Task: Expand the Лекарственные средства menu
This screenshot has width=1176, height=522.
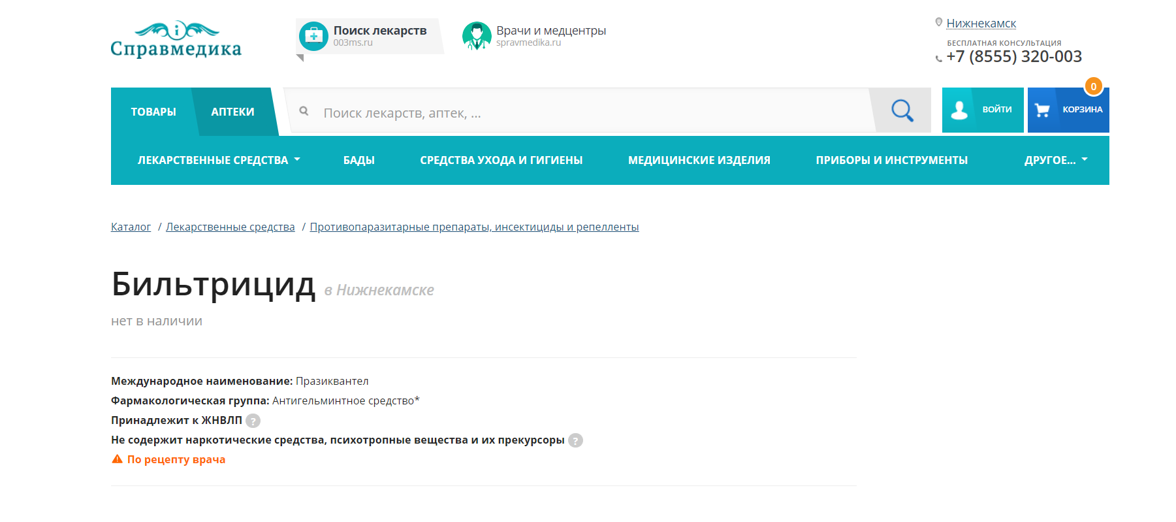Action: tap(219, 160)
